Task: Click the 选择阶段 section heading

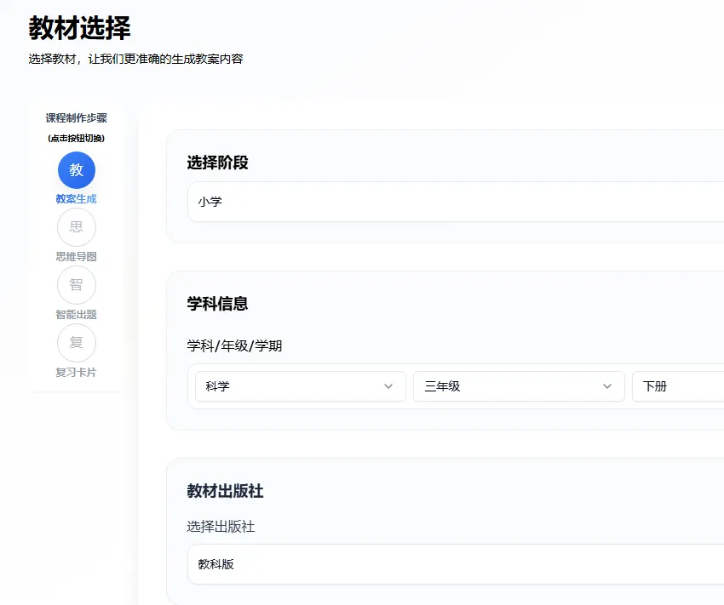Action: (217, 163)
